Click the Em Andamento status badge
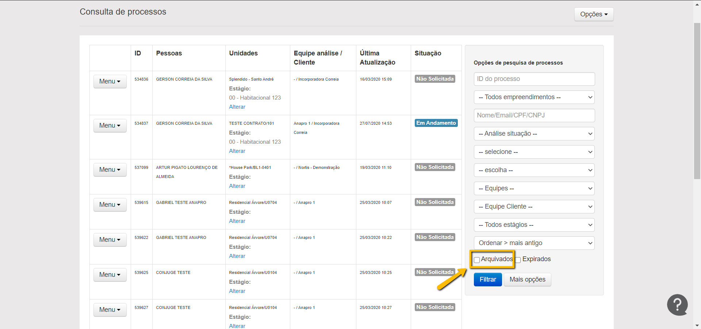 pos(436,123)
